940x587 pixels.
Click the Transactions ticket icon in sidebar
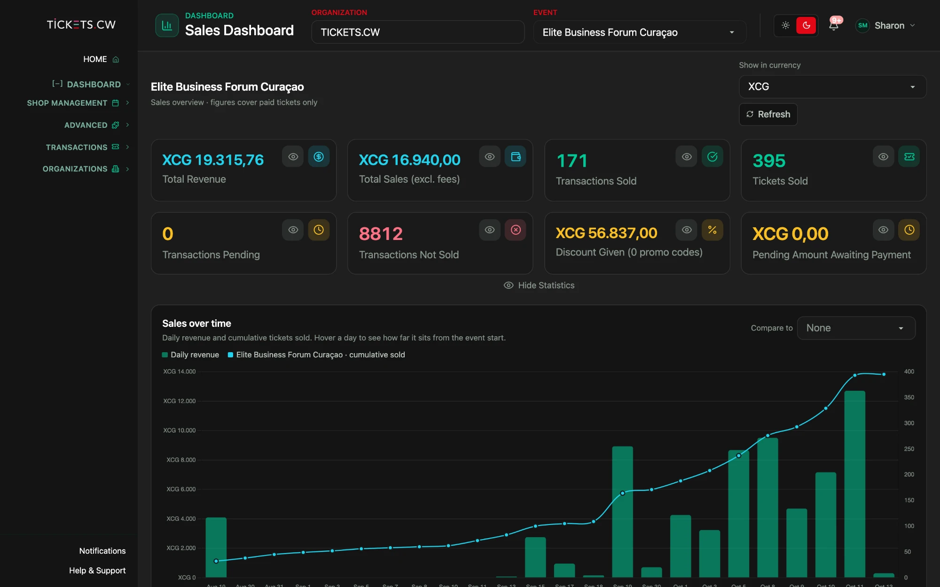[115, 147]
